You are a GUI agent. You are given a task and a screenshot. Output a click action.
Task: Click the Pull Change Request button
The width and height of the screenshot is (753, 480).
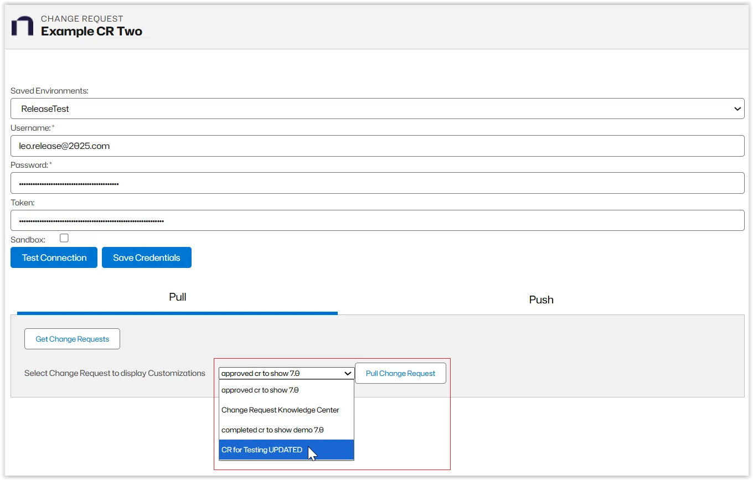coord(400,373)
